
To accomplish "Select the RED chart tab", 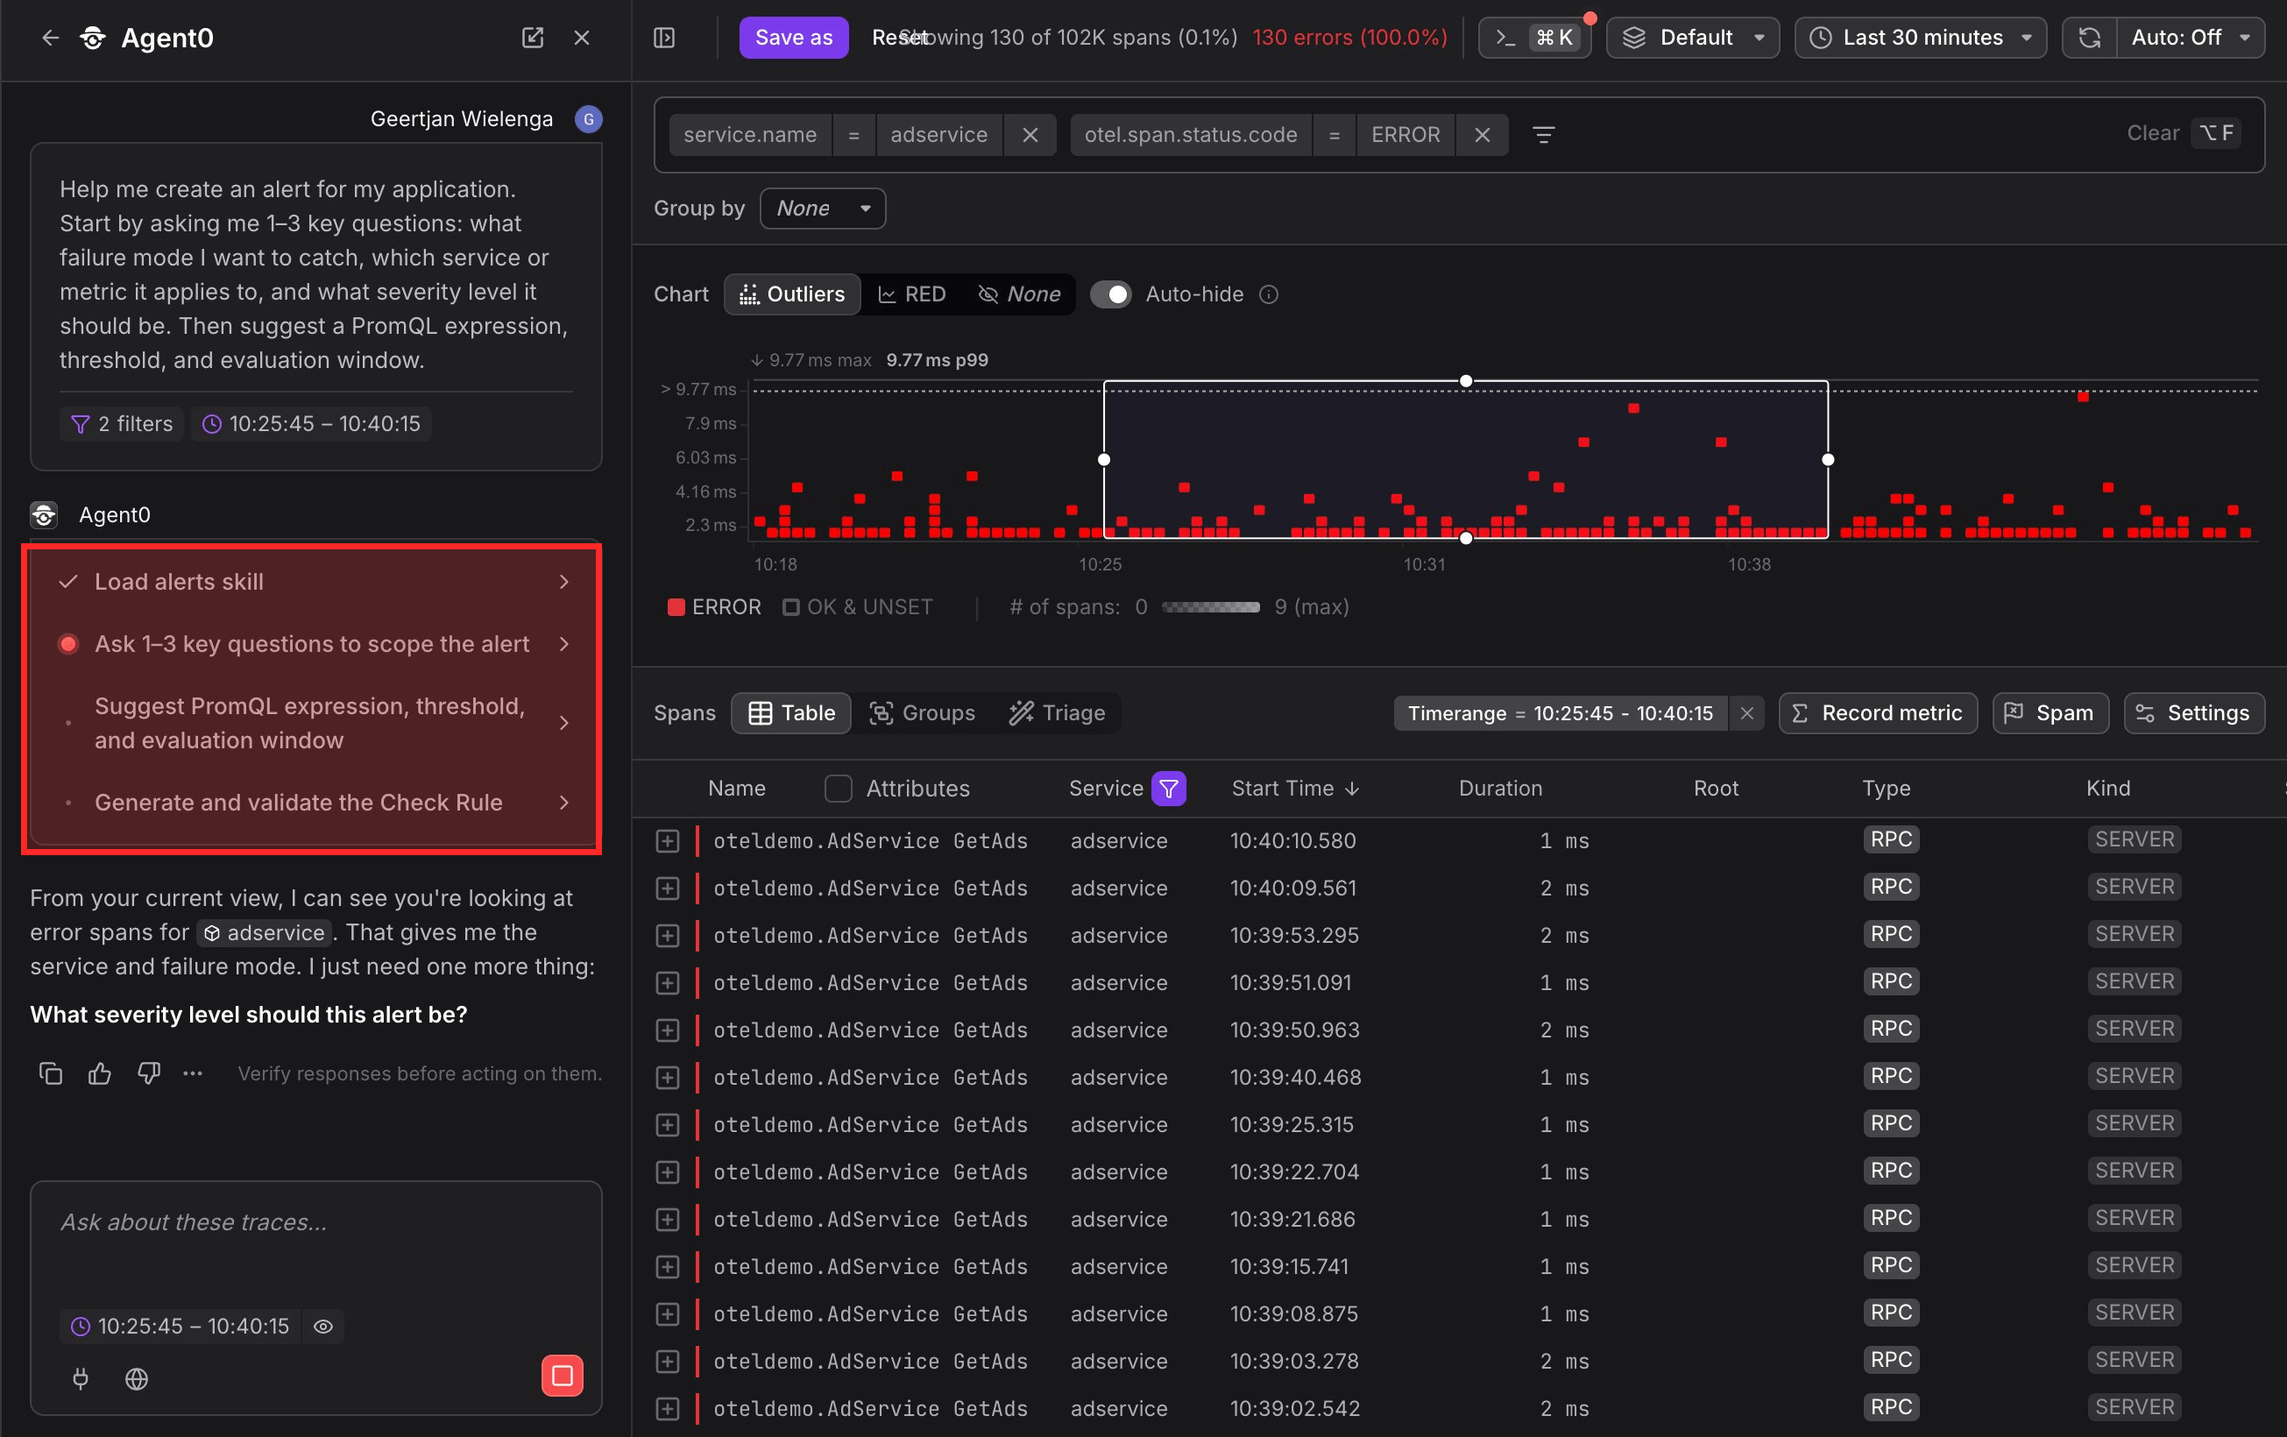I will (912, 294).
